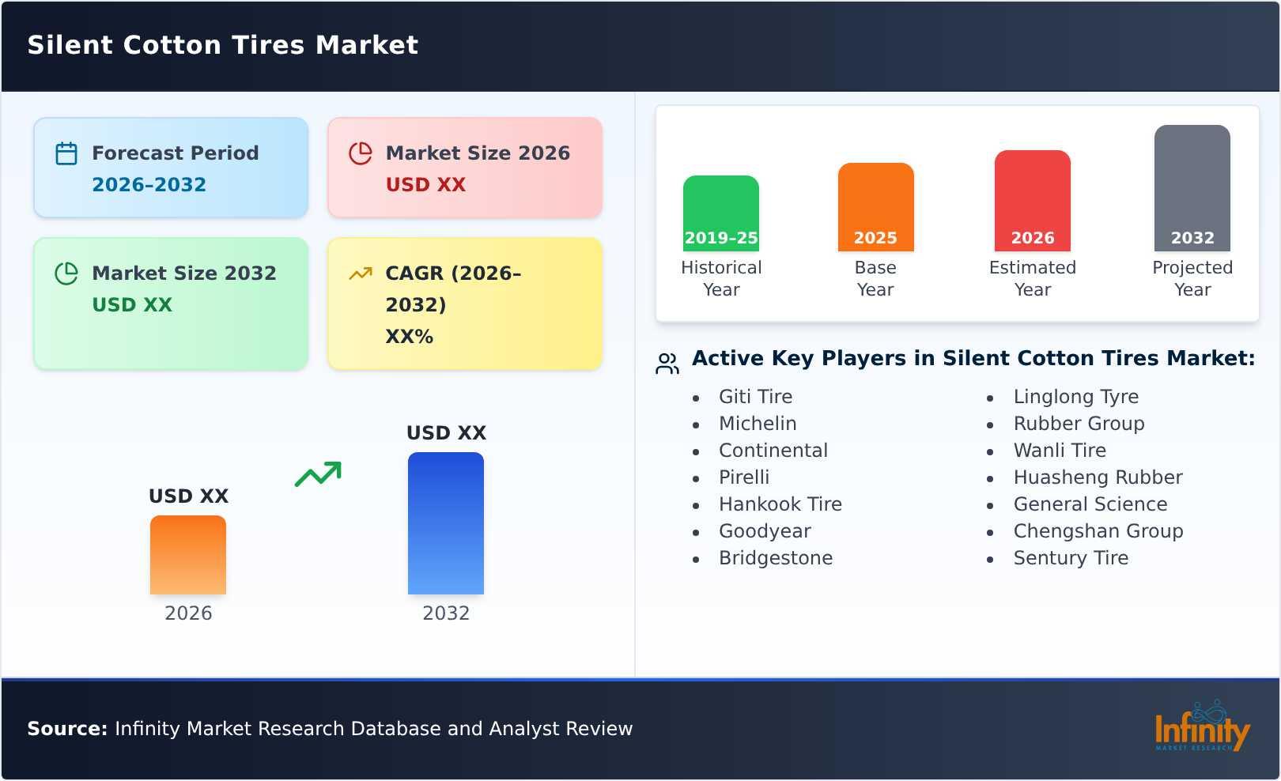Image resolution: width=1281 pixels, height=781 pixels.
Task: Click Goodyear in the players list
Action: [x=765, y=530]
